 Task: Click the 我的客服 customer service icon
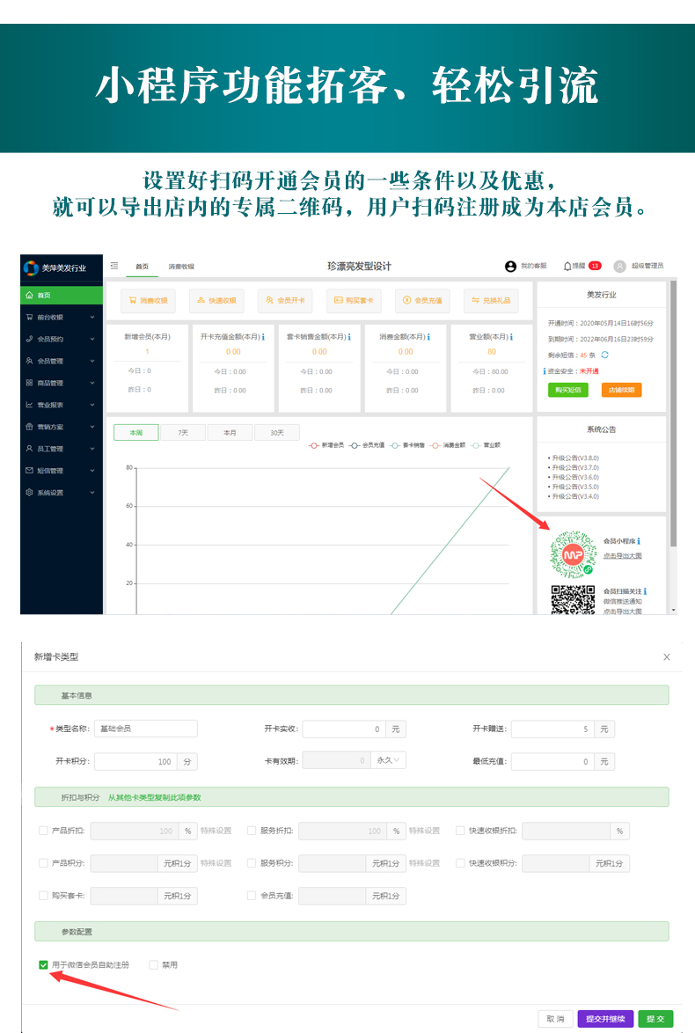[510, 266]
